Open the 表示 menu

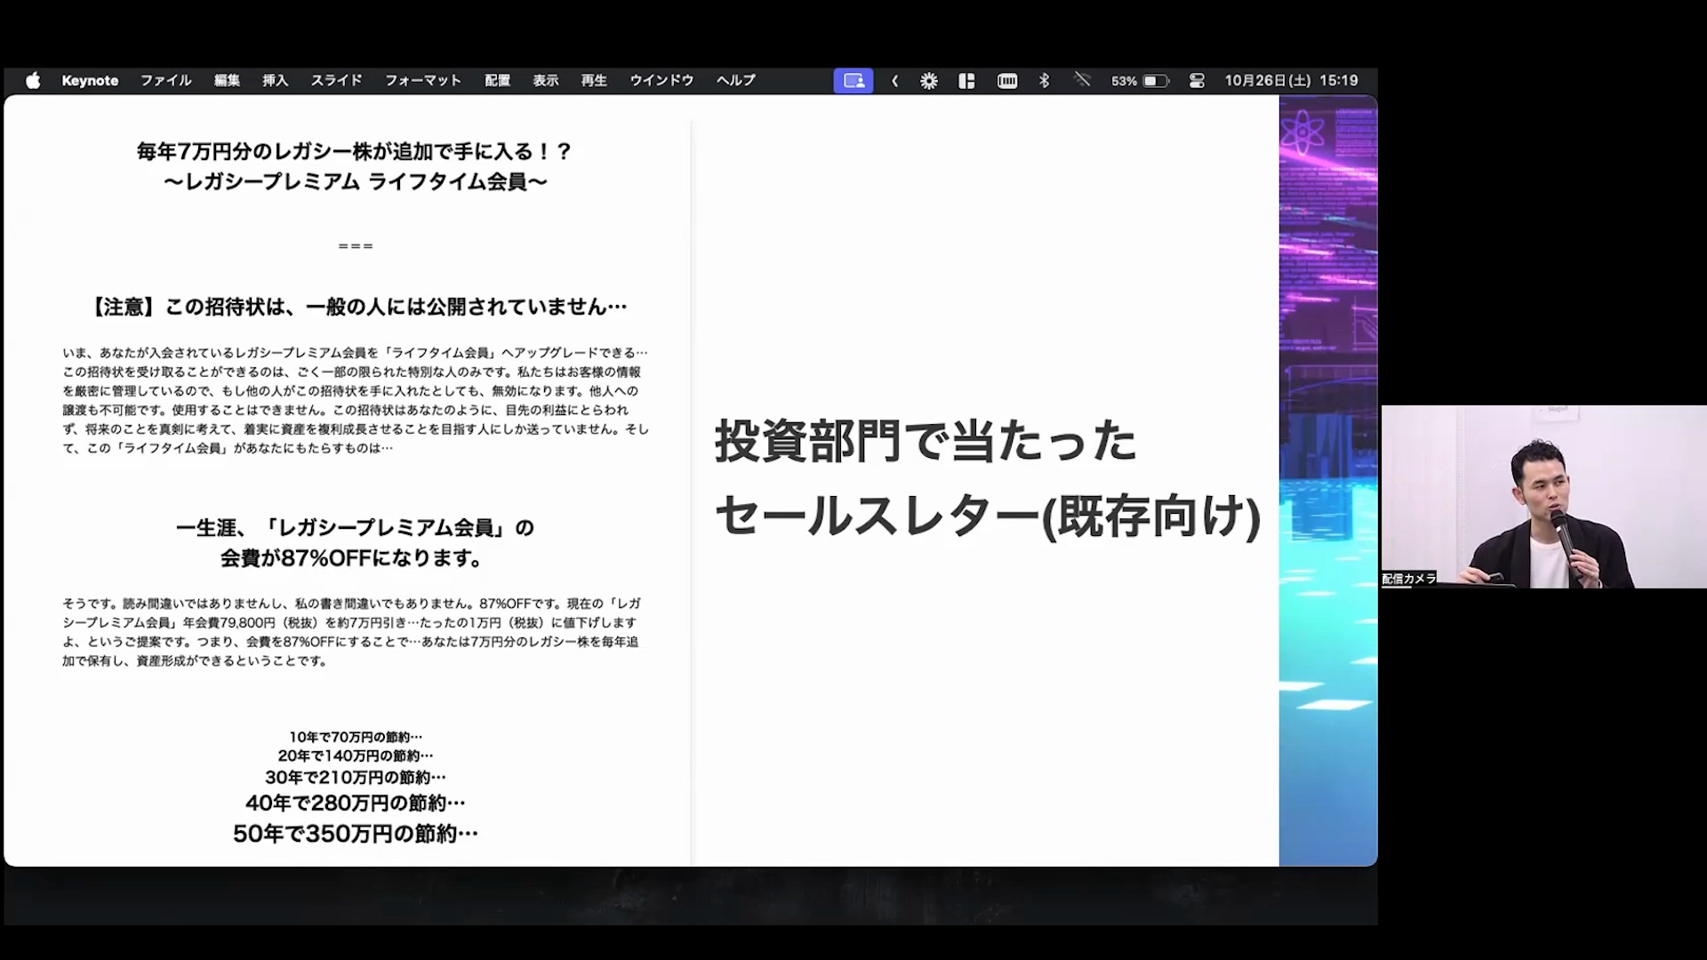click(546, 81)
